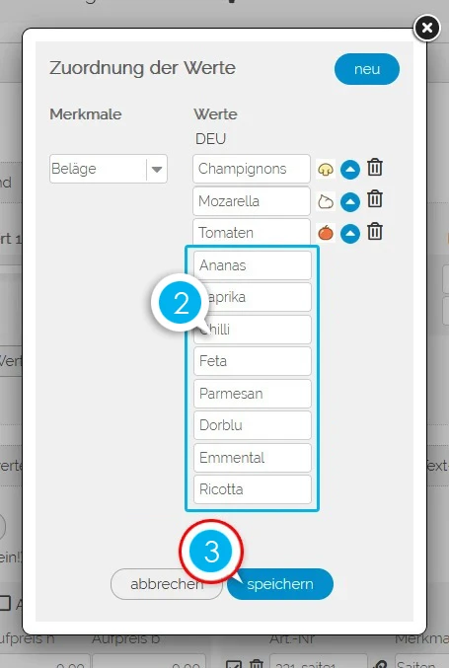
Task: Click the neu button
Action: (367, 69)
